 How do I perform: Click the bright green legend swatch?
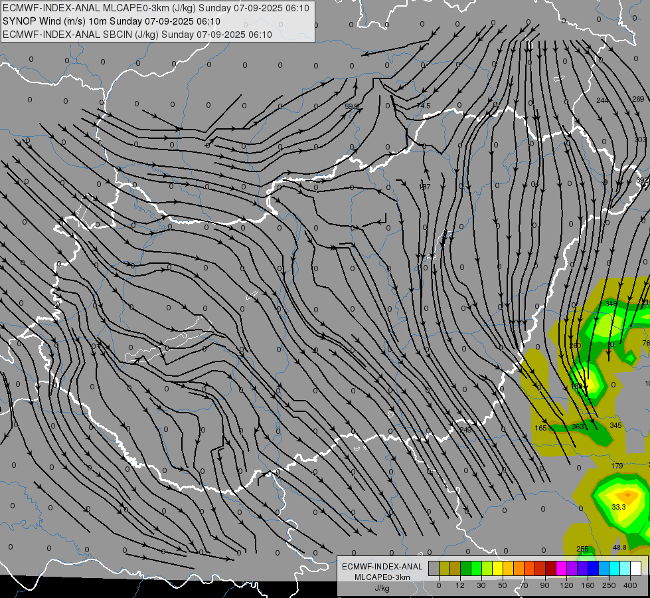coord(477,568)
